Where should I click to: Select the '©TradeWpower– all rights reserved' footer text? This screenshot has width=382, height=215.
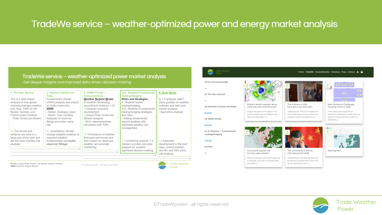(x=191, y=204)
